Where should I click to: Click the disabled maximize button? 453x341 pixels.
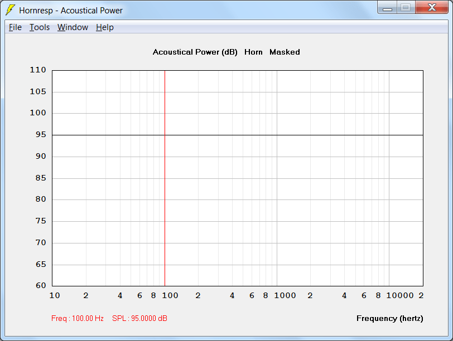(406, 8)
